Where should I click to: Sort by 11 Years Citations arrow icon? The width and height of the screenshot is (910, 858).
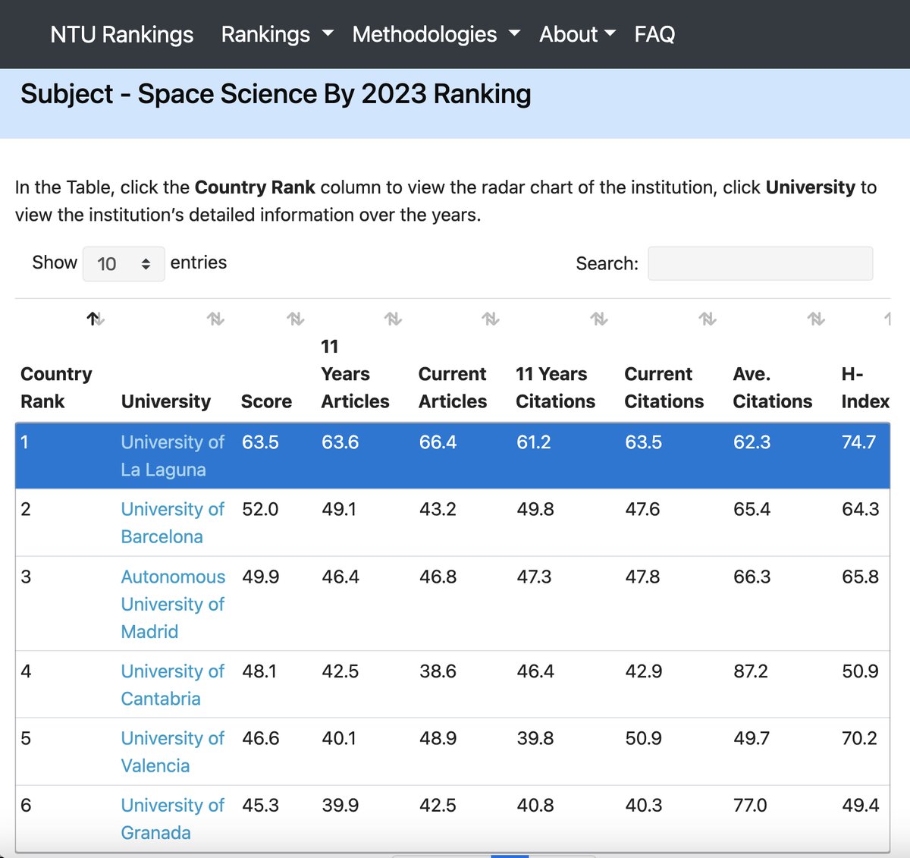tap(599, 319)
